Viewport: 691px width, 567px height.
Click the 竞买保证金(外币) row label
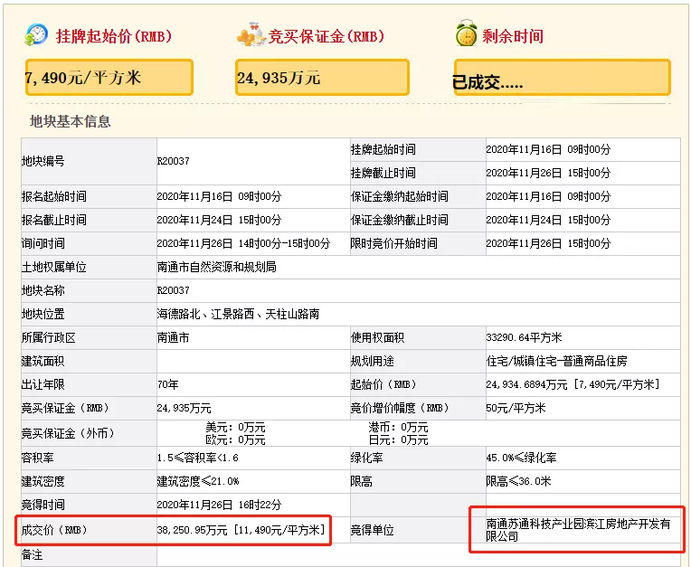[x=68, y=433]
